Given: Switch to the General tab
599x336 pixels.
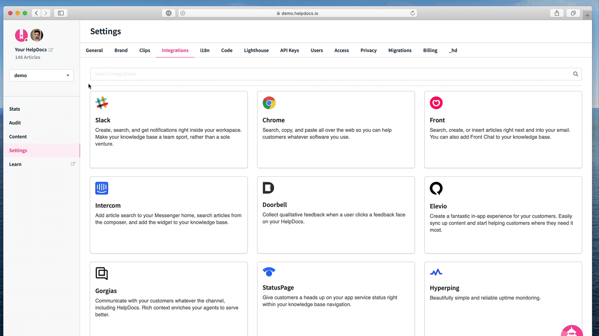Looking at the screenshot, I should 94,50.
